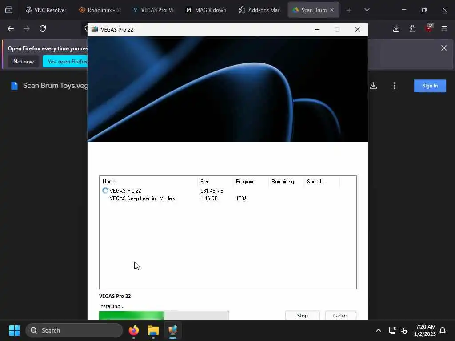This screenshot has width=455, height=341.
Task: Open Firefox downloads panel
Action: [x=396, y=28]
